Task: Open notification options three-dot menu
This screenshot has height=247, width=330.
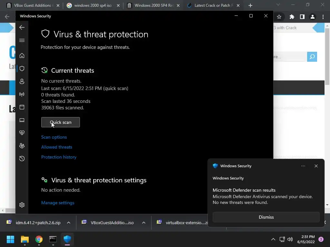Action: (x=303, y=166)
